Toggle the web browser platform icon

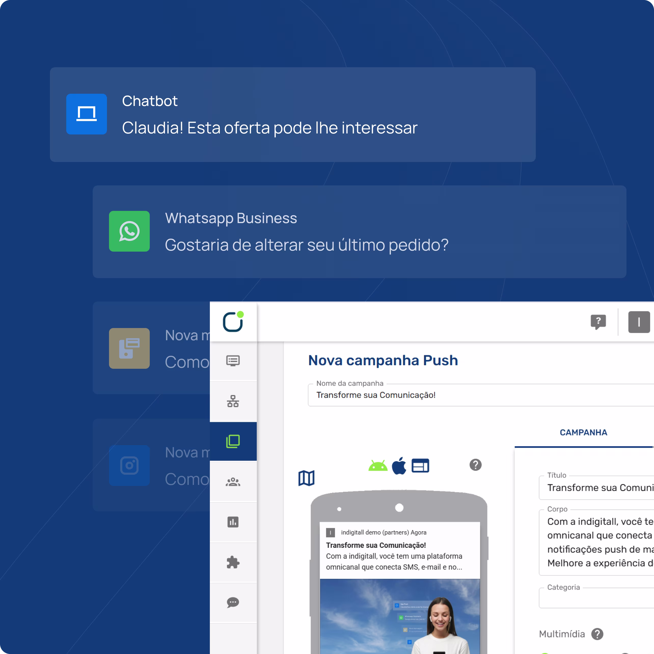[x=420, y=466]
